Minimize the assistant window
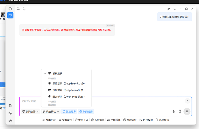Image resolution: width=199 pixels, height=129 pixels. 181,9
